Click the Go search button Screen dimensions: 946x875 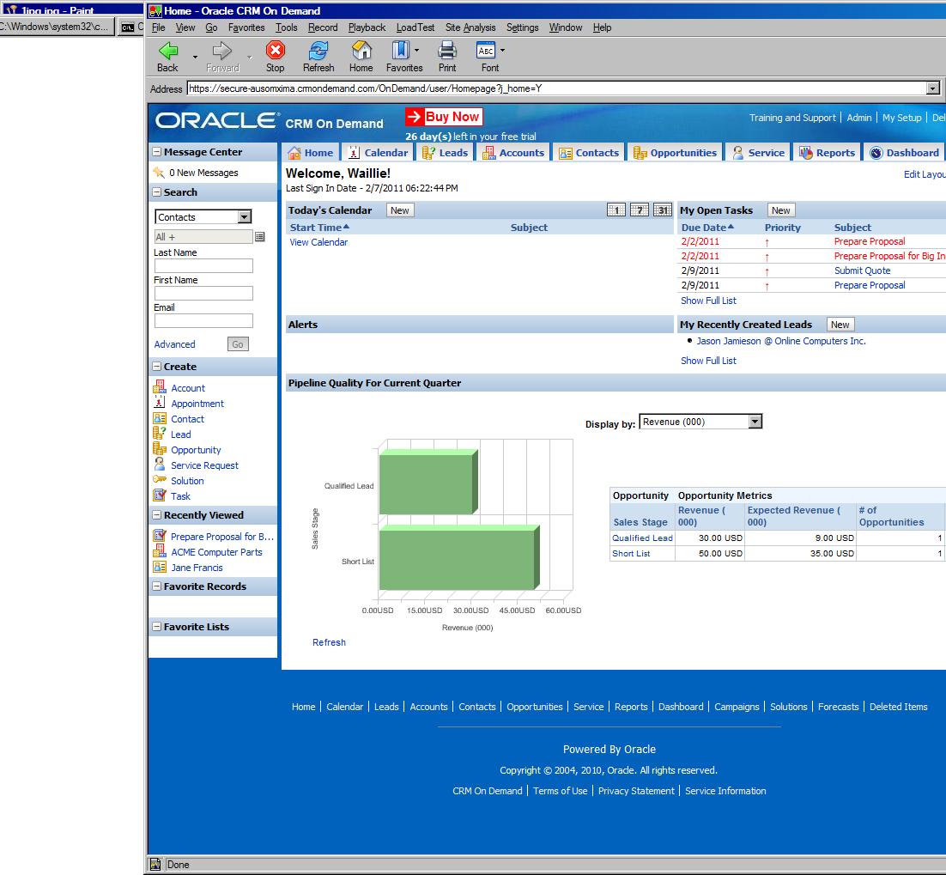click(238, 344)
